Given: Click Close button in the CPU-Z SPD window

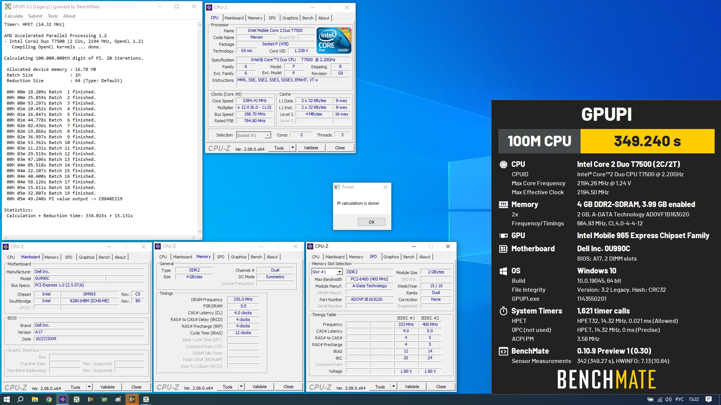Looking at the screenshot, I should pos(441,387).
